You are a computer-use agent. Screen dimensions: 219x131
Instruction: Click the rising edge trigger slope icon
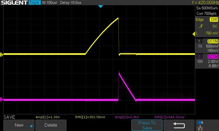[x=201, y=26]
